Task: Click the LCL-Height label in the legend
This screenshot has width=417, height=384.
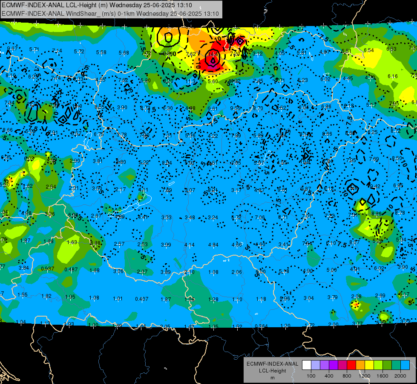Action: (272, 371)
